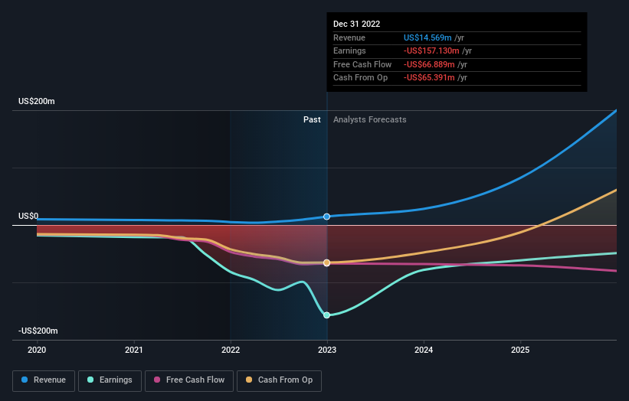Viewport: 629px width, 401px height.
Task: Toggle the Free Cash Flow legend button
Action: (x=189, y=380)
